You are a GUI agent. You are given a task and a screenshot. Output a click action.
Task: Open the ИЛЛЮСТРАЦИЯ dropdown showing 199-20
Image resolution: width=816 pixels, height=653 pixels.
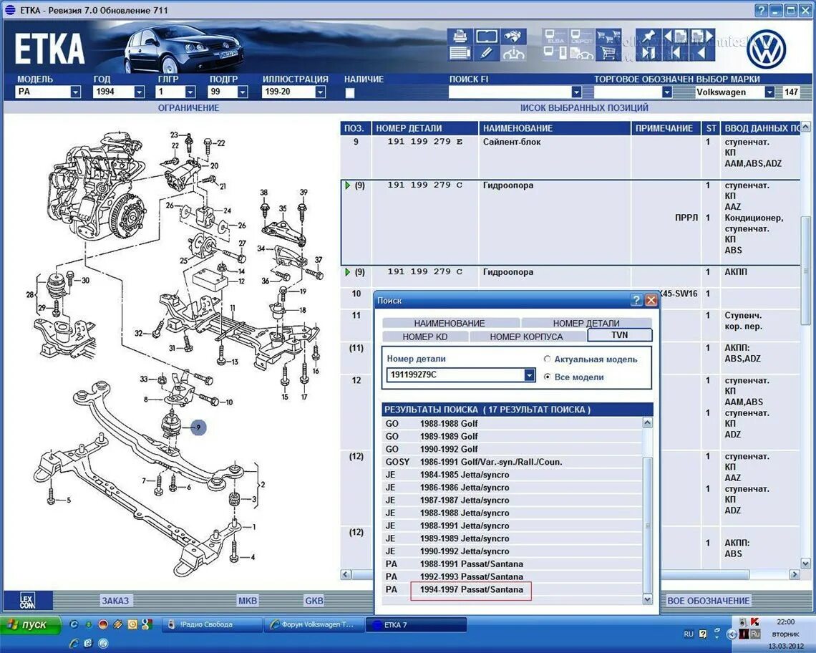[x=320, y=92]
